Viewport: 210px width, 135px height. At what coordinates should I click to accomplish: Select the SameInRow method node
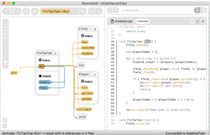point(88,48)
